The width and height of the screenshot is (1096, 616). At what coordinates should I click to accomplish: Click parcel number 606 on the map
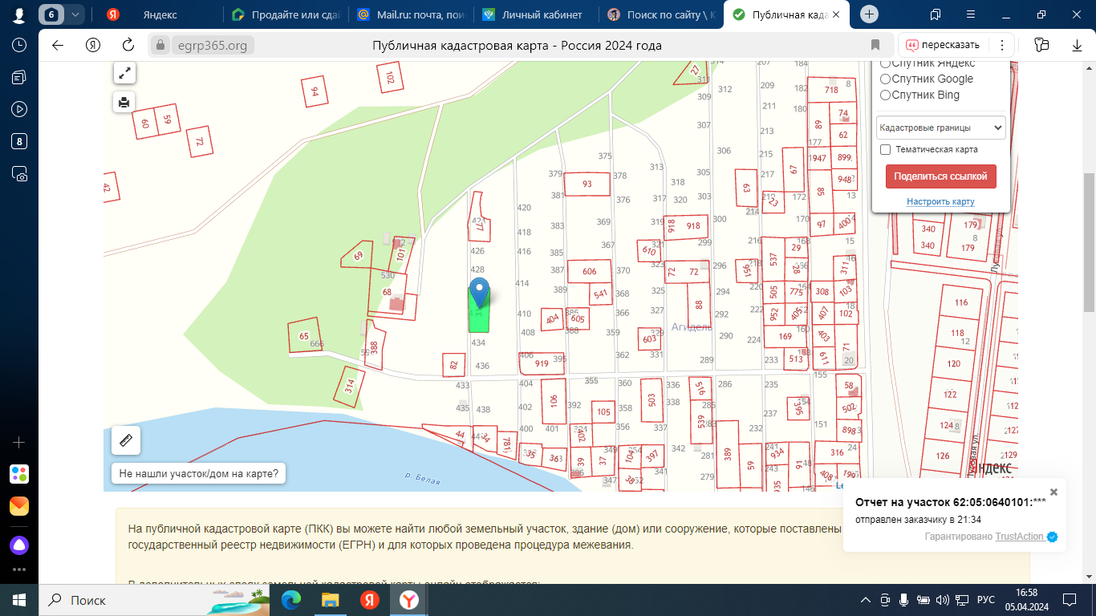pos(590,272)
